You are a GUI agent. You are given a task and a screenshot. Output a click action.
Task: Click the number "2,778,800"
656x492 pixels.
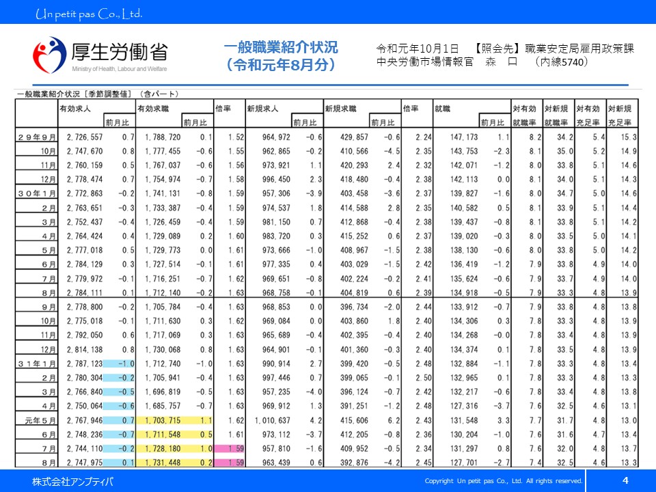[85, 307]
